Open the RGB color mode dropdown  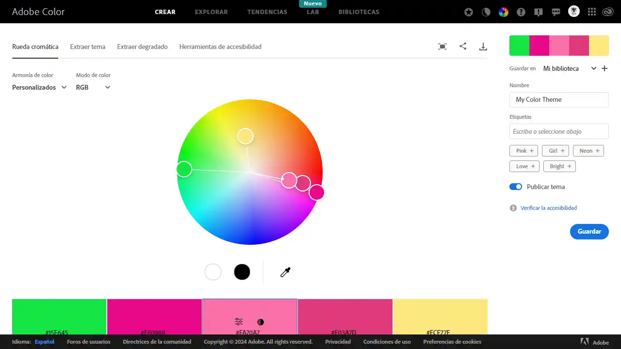pyautogui.click(x=92, y=87)
